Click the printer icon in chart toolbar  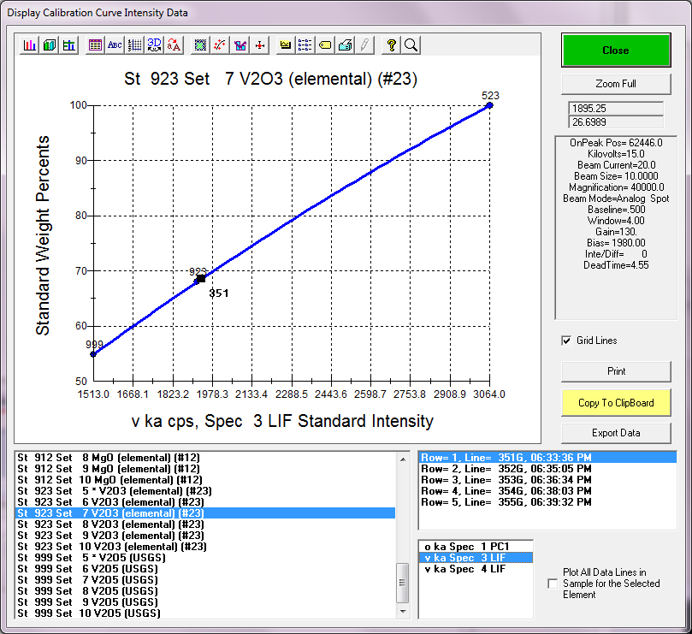pos(345,45)
